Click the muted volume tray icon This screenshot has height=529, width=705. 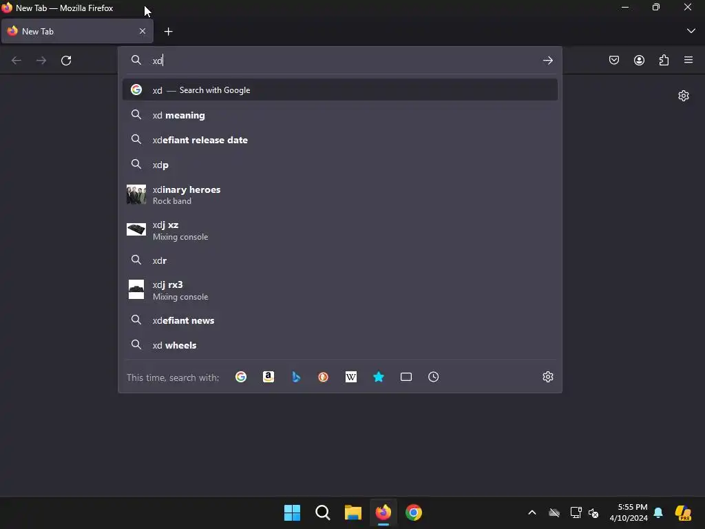pos(593,512)
